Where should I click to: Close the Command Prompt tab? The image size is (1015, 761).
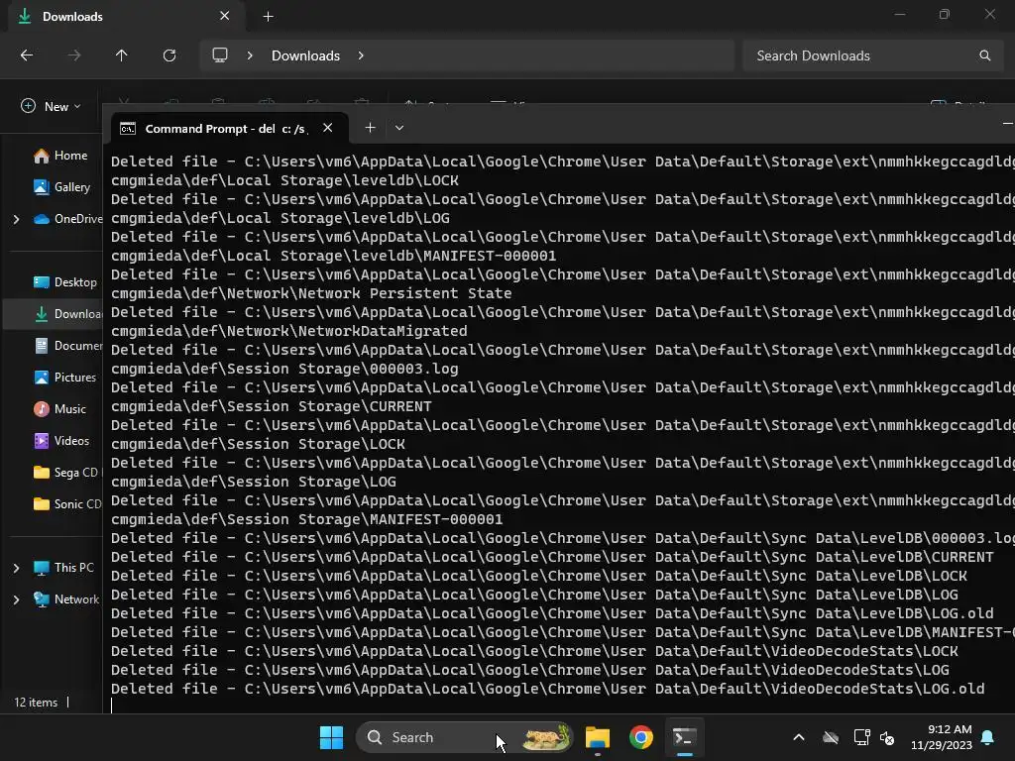(x=327, y=128)
